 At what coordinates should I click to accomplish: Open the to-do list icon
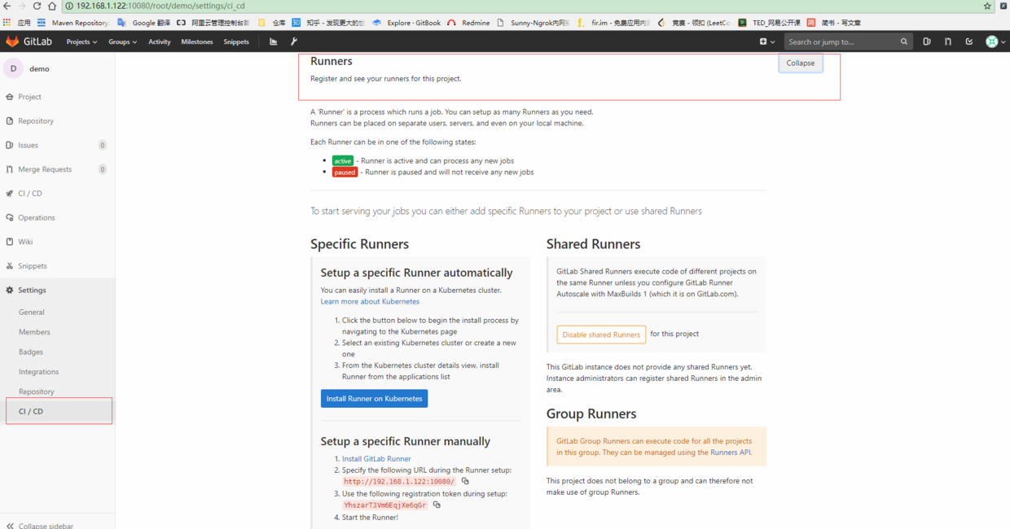969,42
